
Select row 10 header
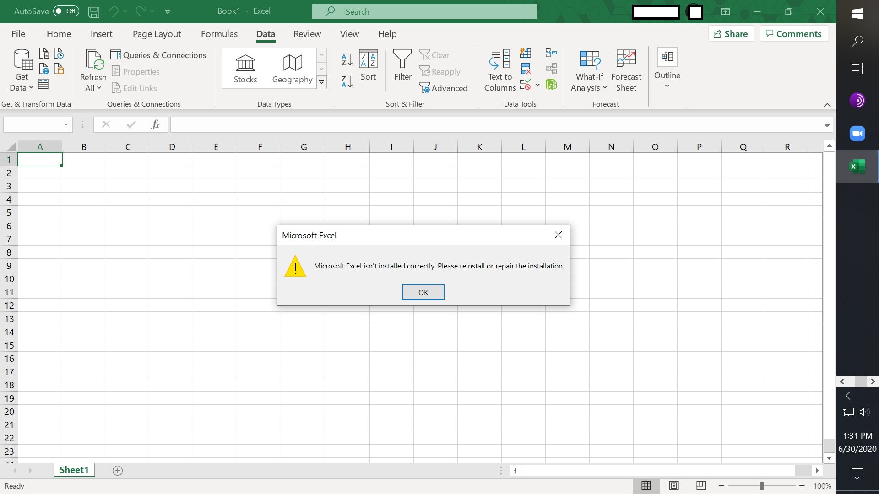point(9,279)
